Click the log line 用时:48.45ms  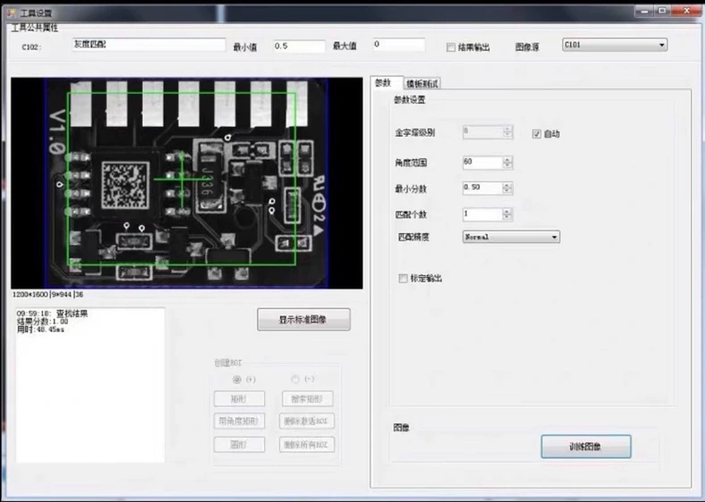pos(40,330)
